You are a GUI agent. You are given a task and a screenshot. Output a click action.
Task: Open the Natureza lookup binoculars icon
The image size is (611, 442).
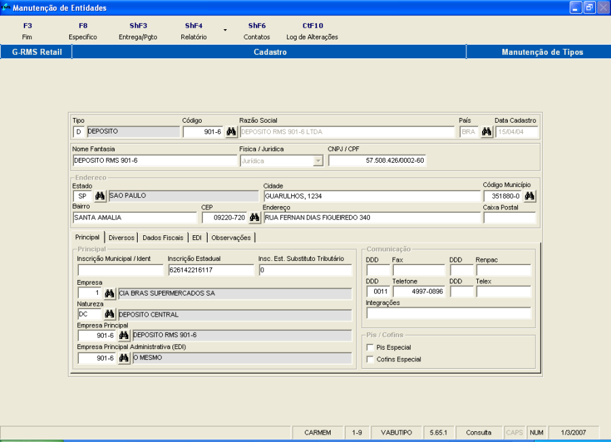click(x=109, y=314)
